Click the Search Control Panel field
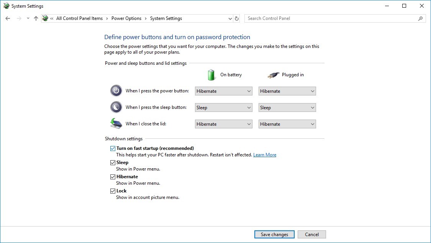Viewport: 431px width, 243px height. 335,18
